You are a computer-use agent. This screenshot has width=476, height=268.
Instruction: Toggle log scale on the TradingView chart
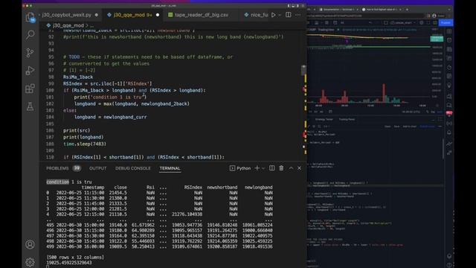point(433,112)
